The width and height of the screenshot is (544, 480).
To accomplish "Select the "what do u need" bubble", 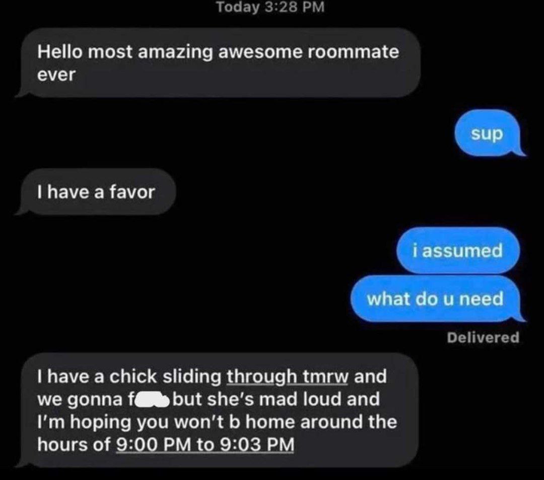I will [x=438, y=298].
